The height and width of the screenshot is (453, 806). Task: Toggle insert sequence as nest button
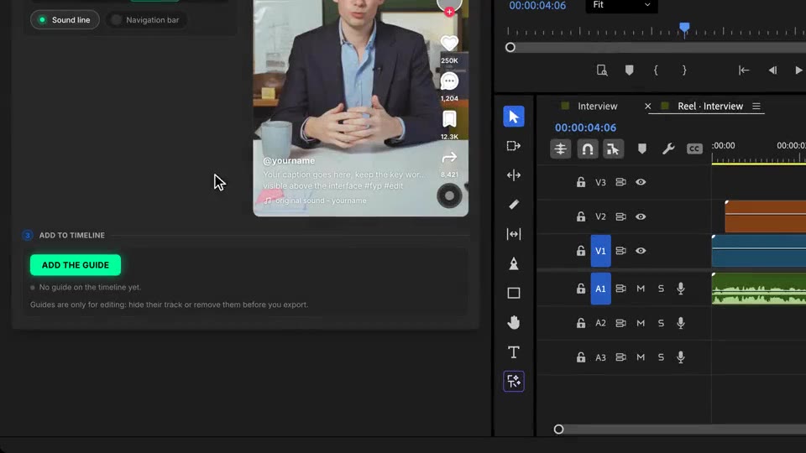(x=560, y=149)
